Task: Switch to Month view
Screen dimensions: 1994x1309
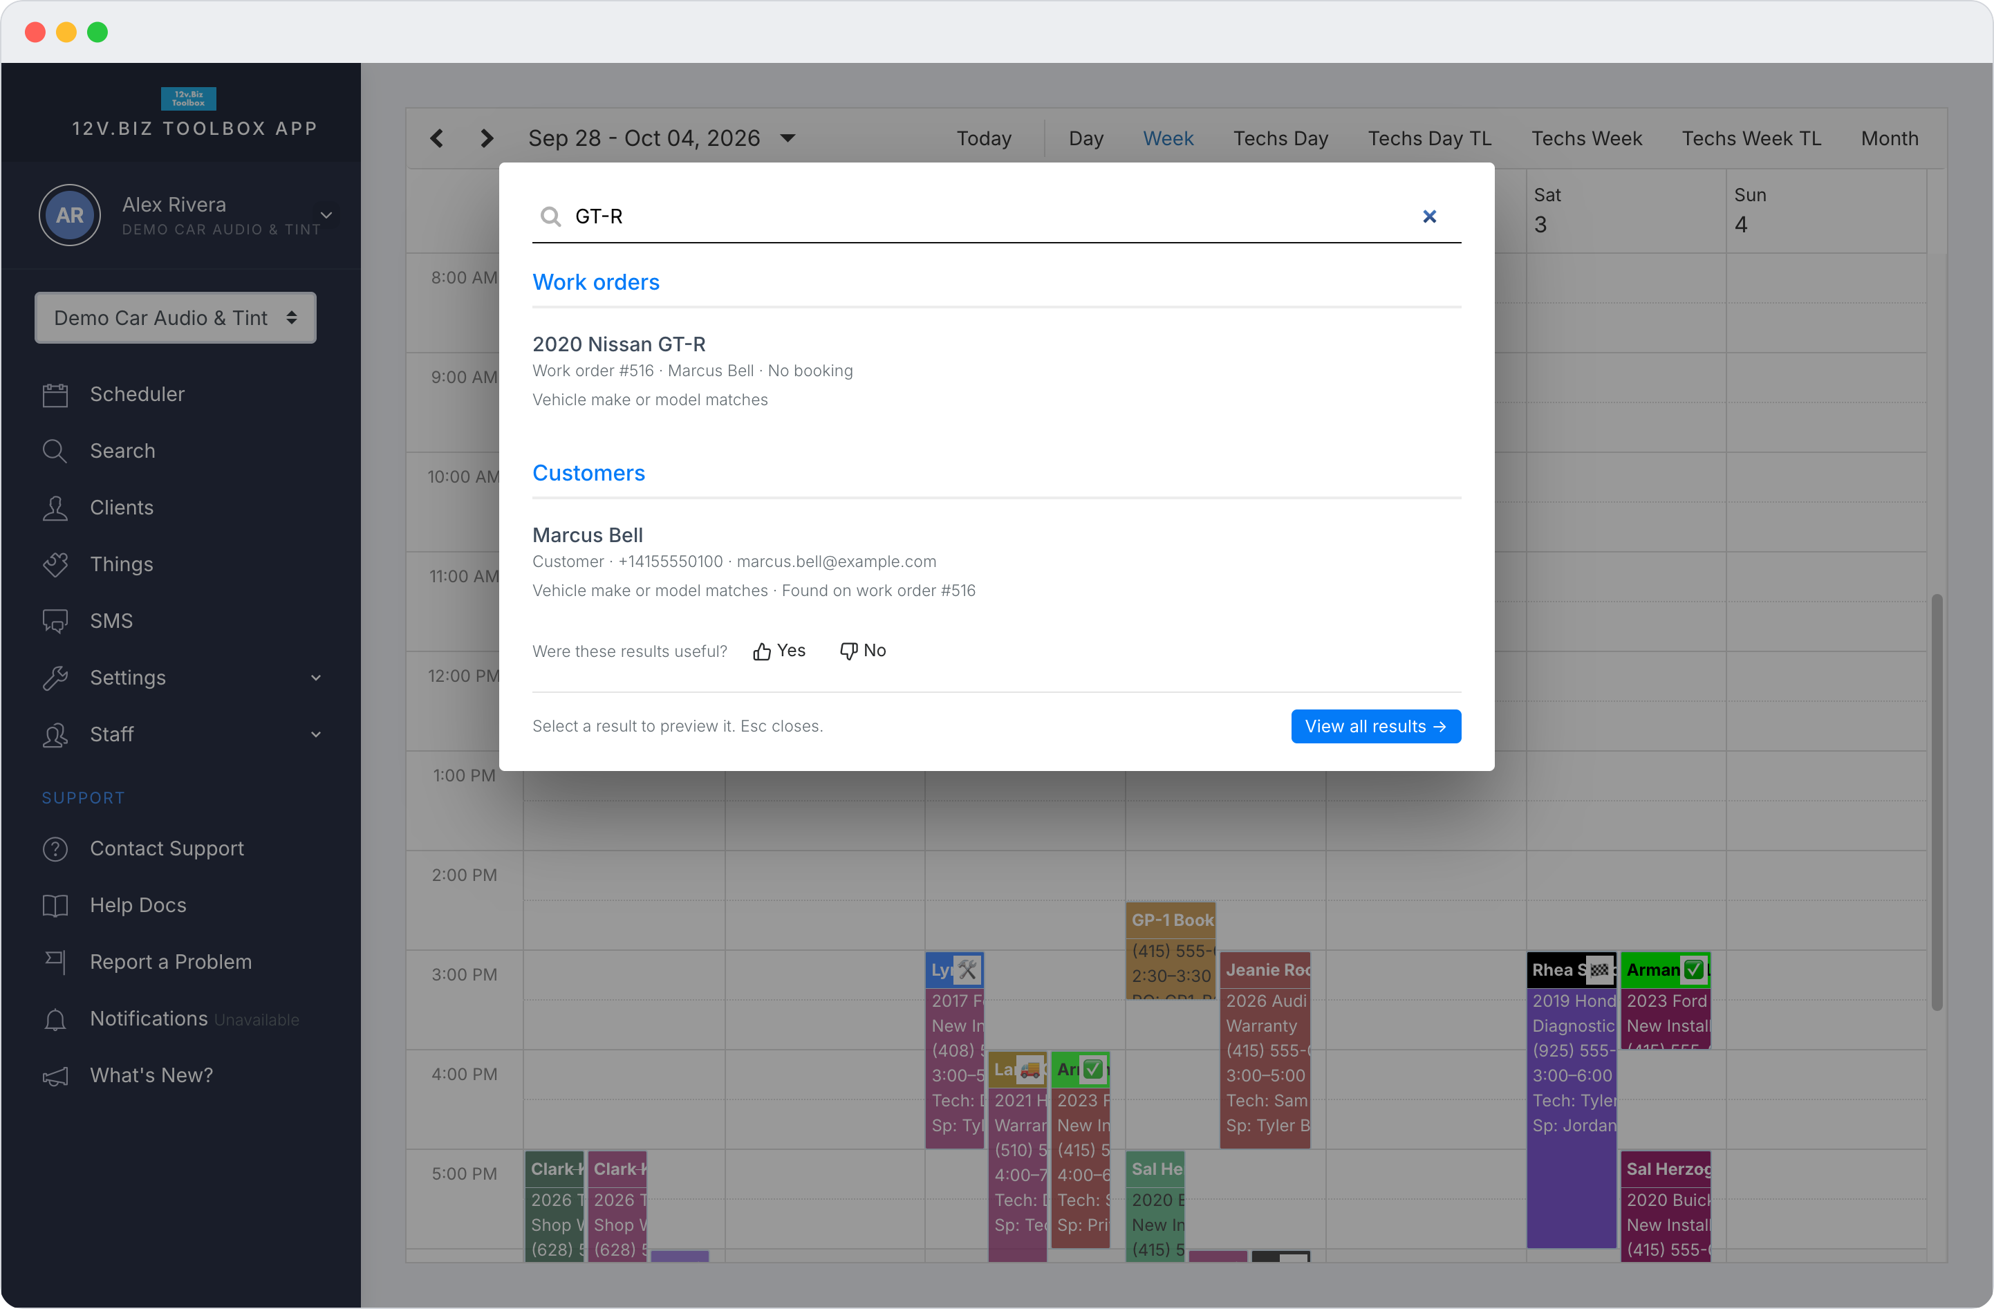Action: coord(1890,138)
